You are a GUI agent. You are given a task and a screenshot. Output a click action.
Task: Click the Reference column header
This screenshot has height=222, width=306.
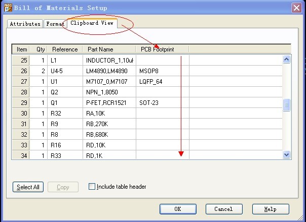click(x=65, y=49)
